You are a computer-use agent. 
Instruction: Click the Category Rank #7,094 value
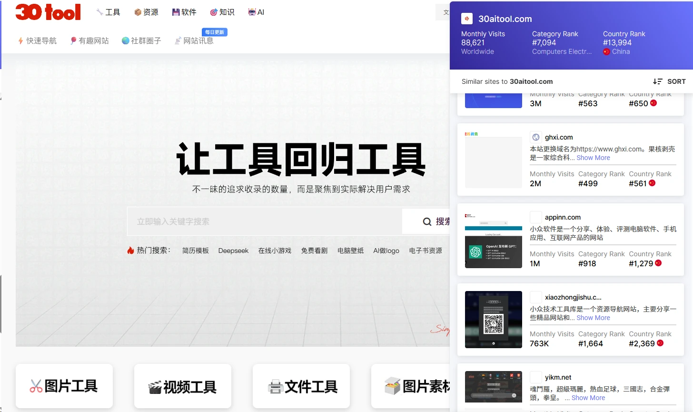(544, 42)
